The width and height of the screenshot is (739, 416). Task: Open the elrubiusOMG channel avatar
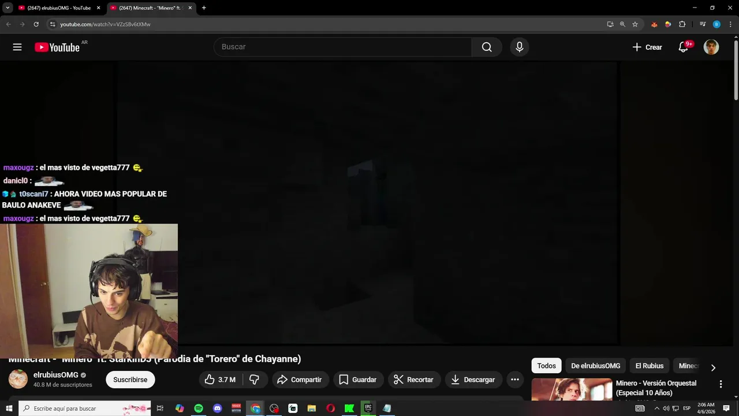click(18, 379)
